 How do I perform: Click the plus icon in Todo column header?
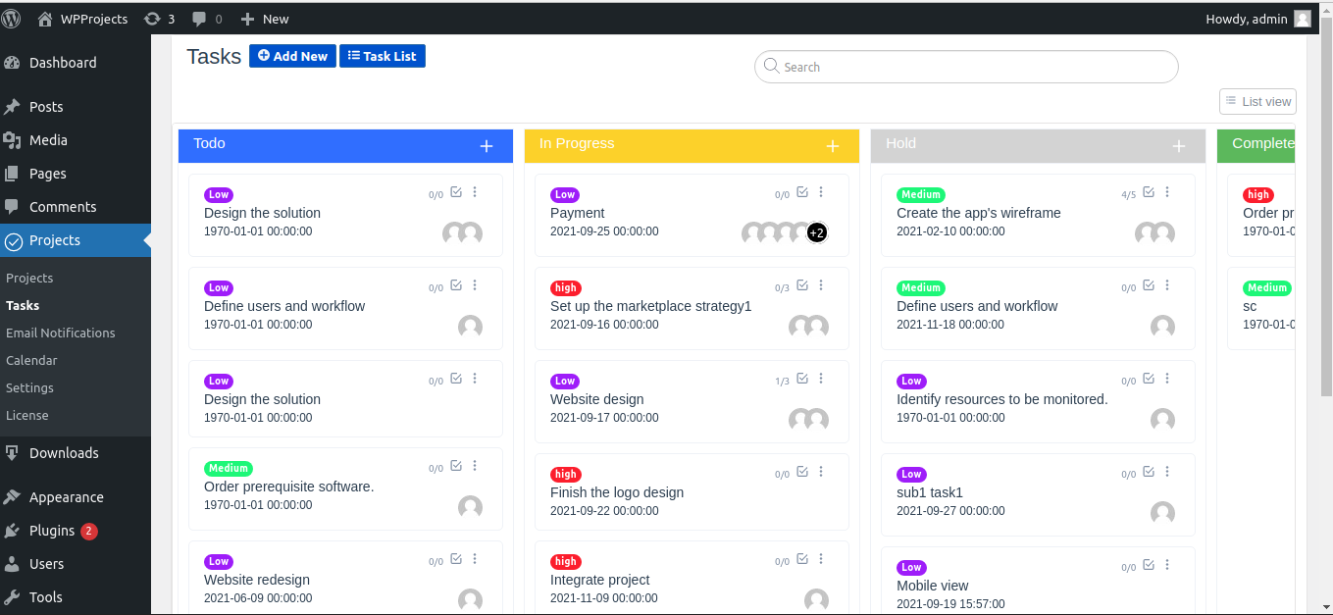[486, 146]
